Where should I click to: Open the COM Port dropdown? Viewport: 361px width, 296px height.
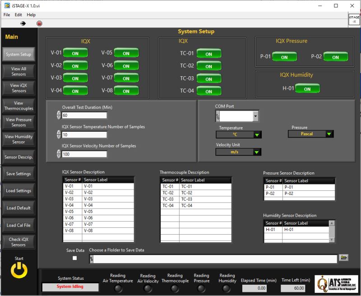[x=255, y=116]
